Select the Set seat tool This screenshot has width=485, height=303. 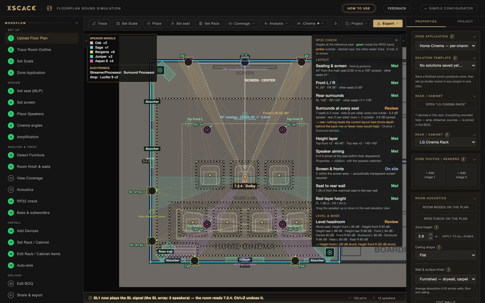[x=180, y=23]
